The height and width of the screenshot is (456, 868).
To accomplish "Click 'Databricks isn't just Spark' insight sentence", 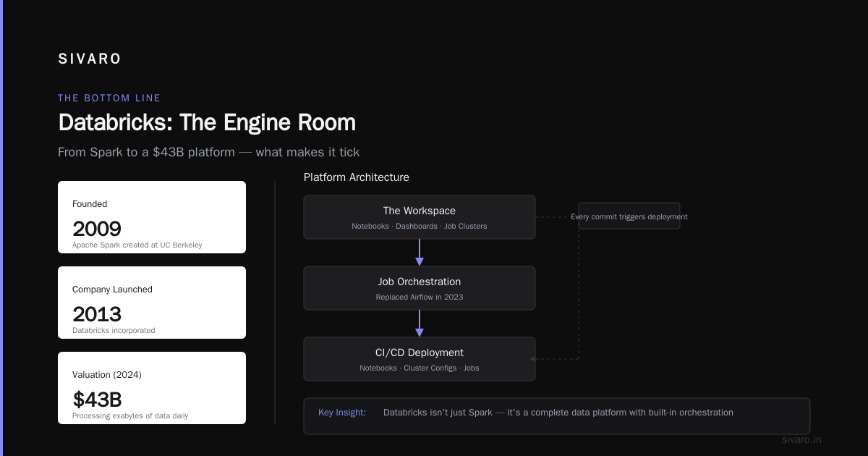I will [558, 413].
